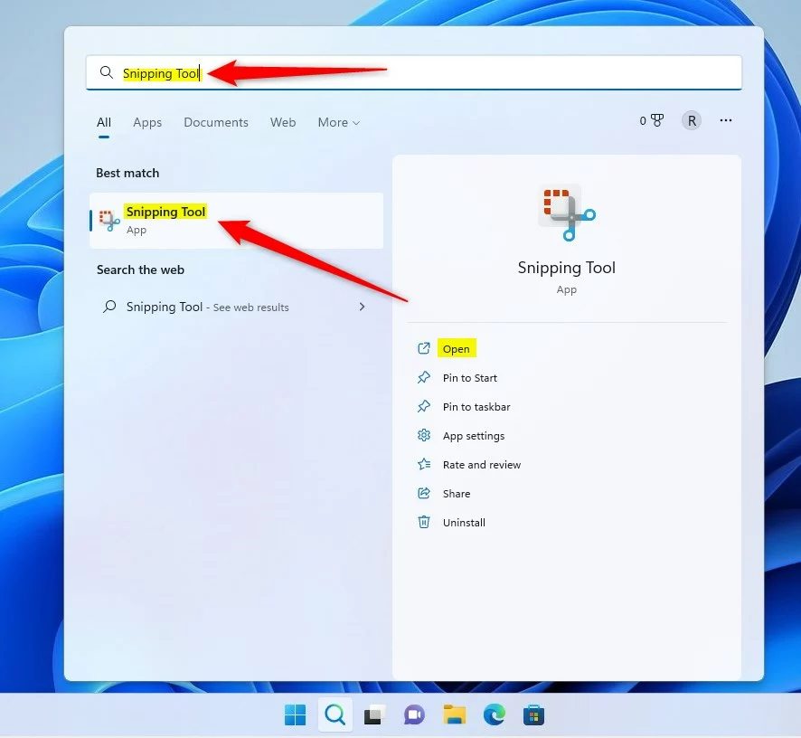Select Rate and review

point(482,465)
